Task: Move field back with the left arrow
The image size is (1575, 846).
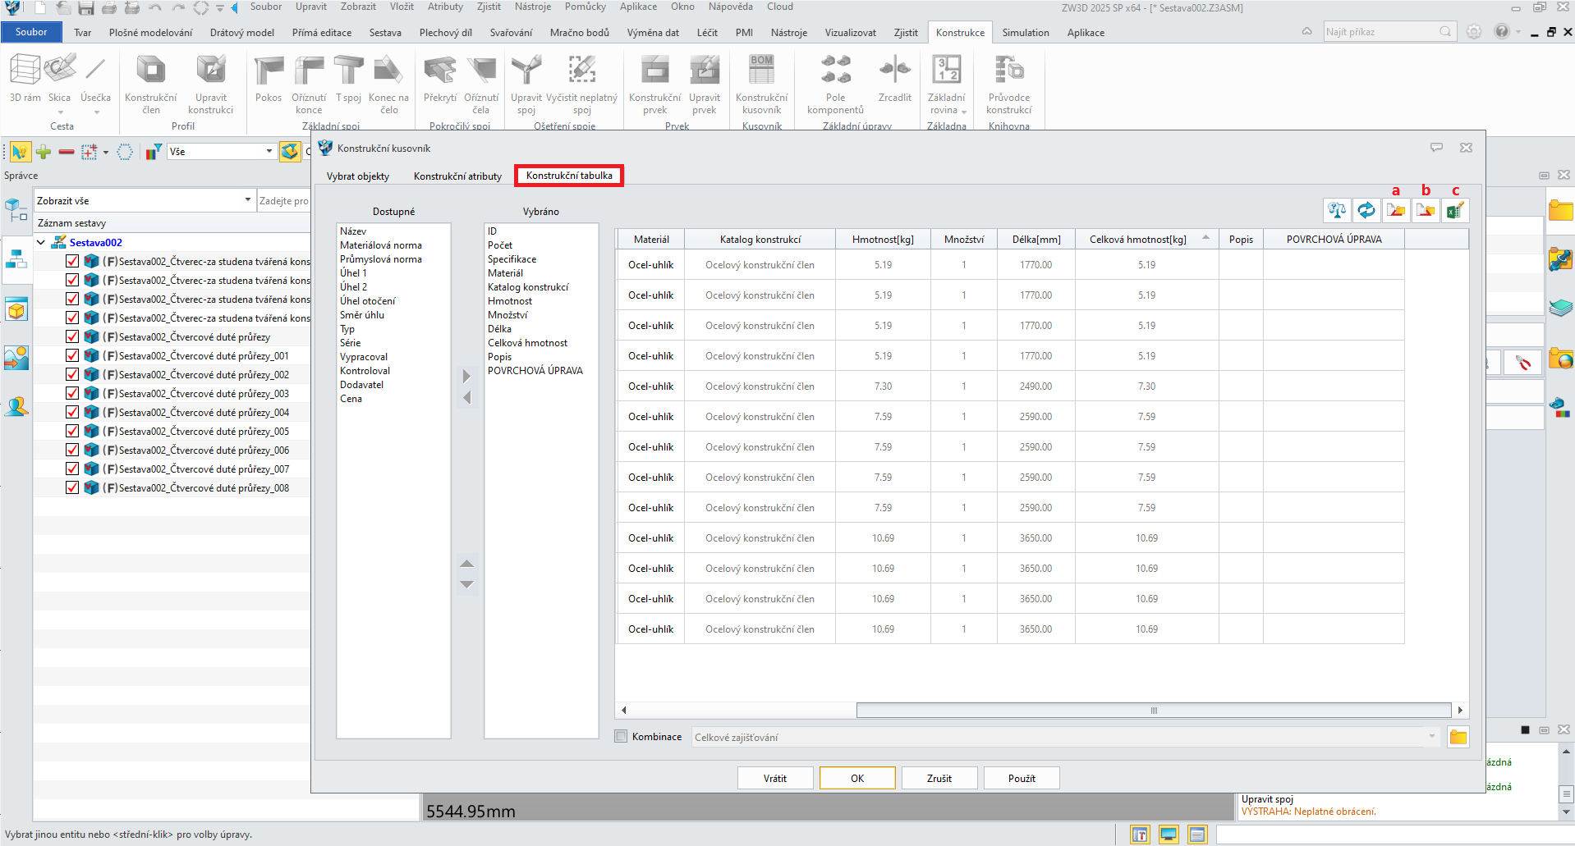Action: tap(466, 397)
